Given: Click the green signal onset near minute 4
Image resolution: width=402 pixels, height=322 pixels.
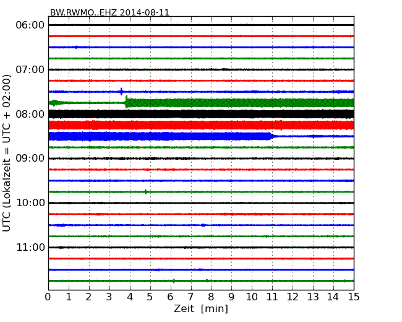Looking at the screenshot, I should (x=126, y=102).
